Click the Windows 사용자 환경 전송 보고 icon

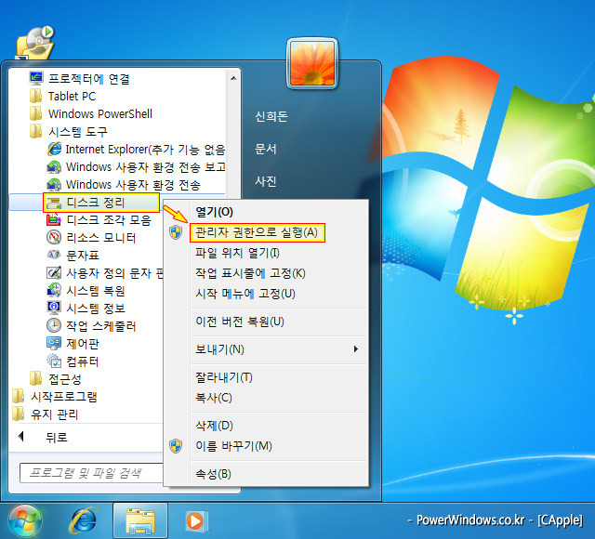[54, 166]
